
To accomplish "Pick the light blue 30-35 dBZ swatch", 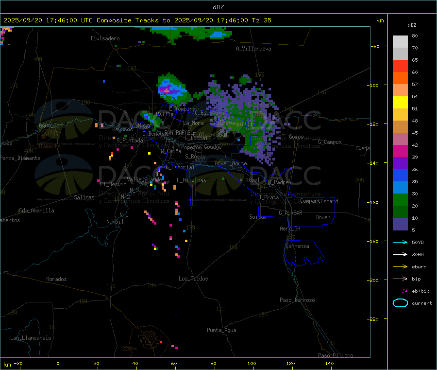I will [400, 188].
